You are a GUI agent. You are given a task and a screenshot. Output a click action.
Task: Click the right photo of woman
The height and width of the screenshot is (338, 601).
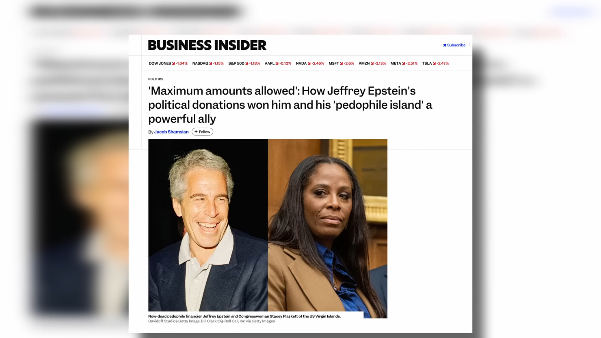tap(328, 228)
